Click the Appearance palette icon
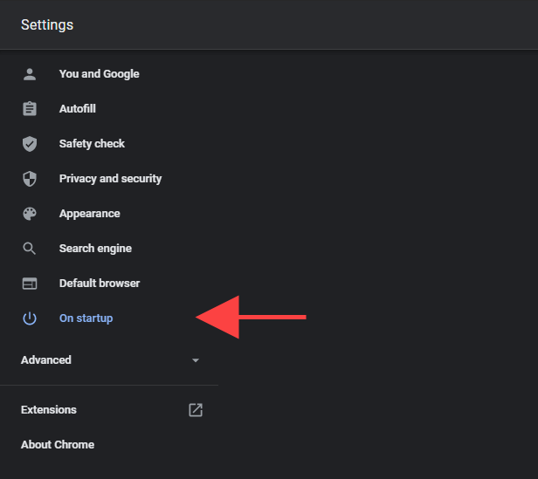The height and width of the screenshot is (479, 538). pyautogui.click(x=30, y=214)
